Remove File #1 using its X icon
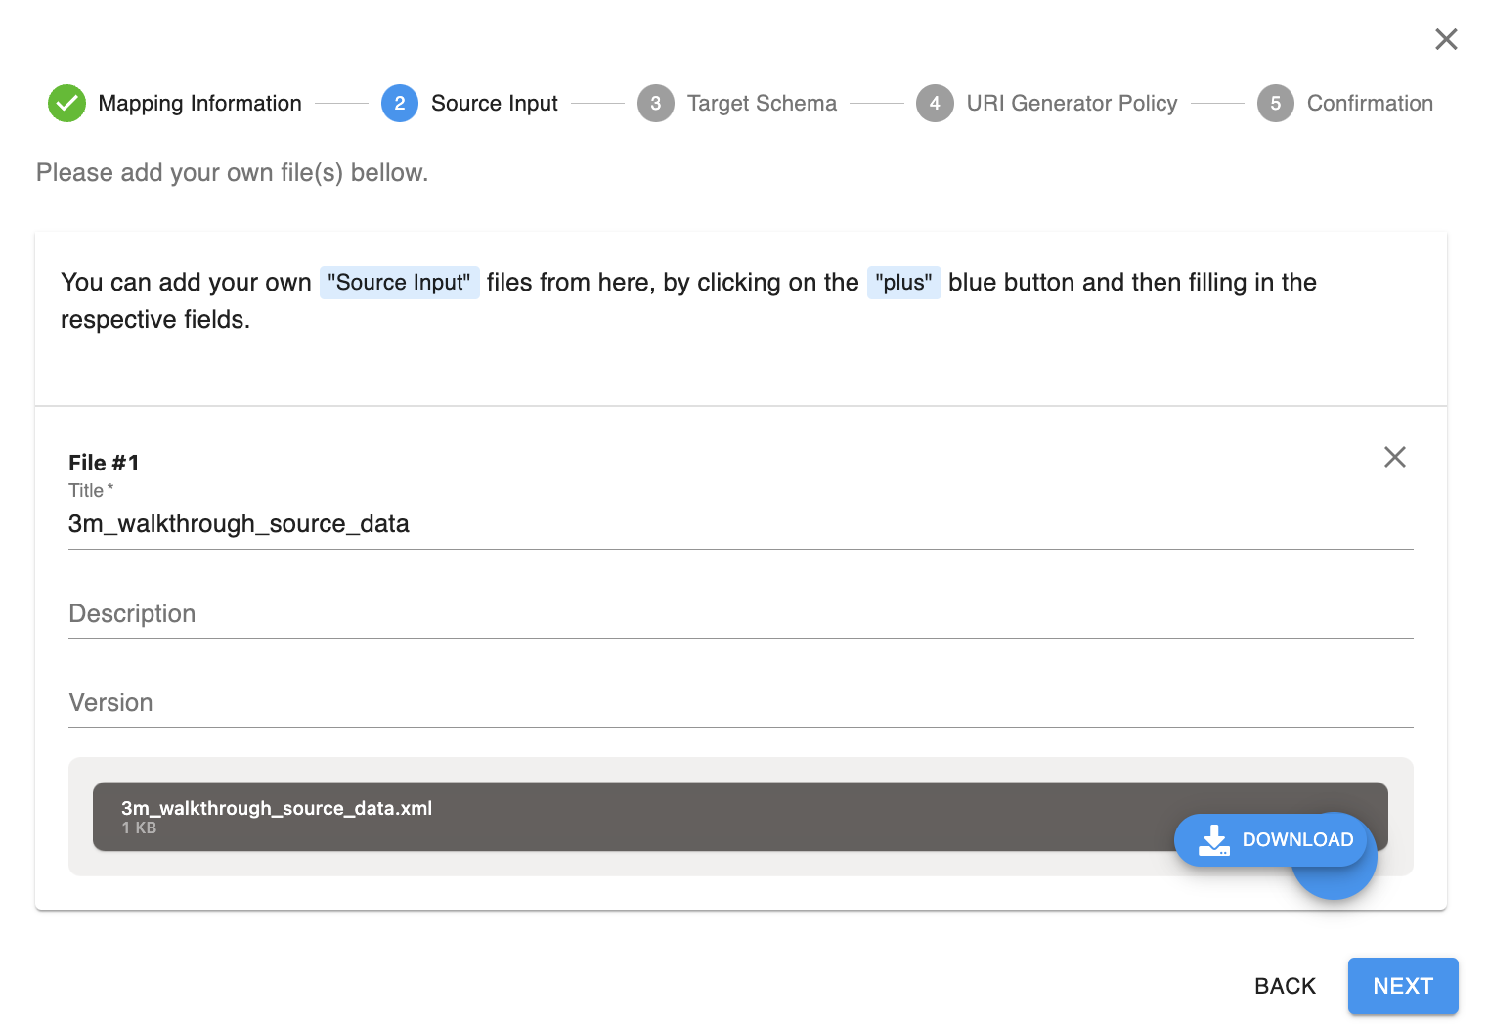 click(x=1394, y=457)
